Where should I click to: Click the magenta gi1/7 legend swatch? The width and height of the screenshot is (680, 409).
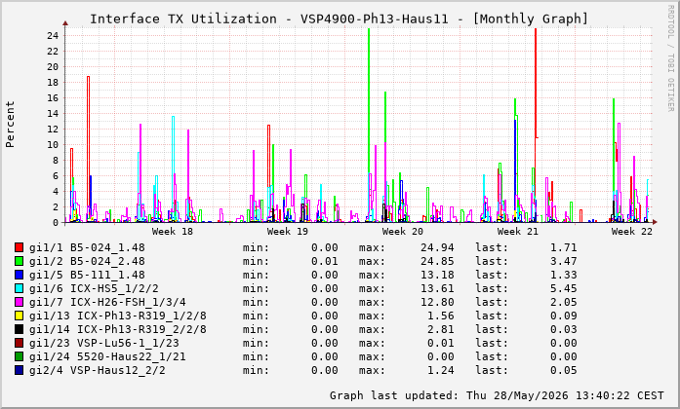coord(19,302)
